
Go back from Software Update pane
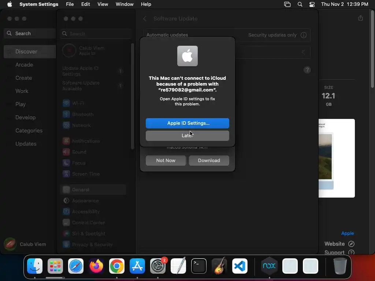click(x=145, y=19)
